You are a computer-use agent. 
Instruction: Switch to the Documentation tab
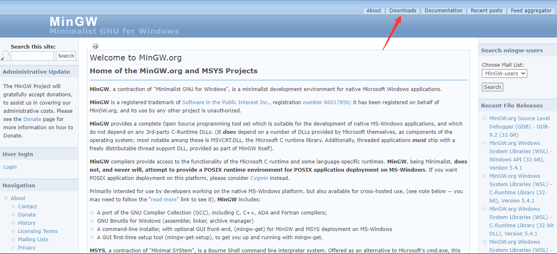(443, 11)
